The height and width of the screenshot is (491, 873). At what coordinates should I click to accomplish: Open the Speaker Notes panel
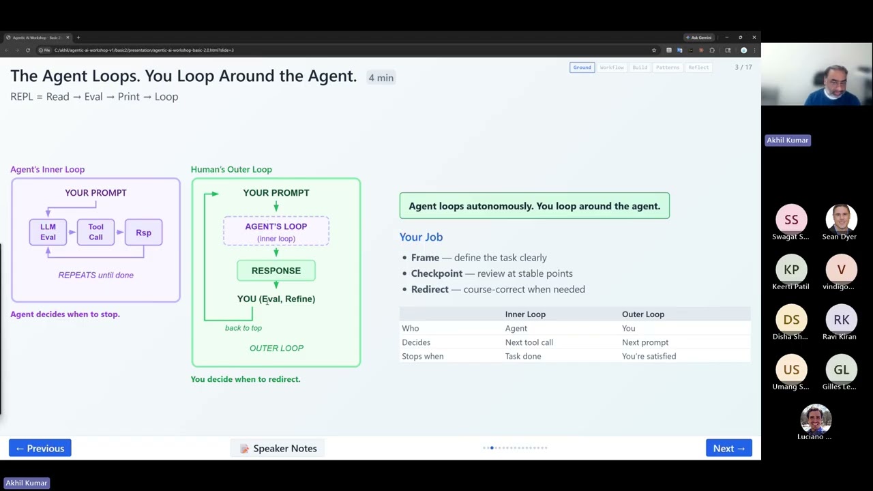point(278,448)
